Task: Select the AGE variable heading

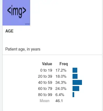Action: [x=9, y=31]
